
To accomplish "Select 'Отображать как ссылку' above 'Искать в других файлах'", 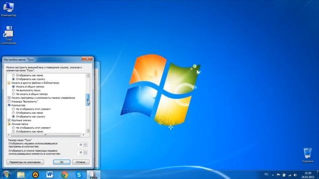I will [13, 79].
